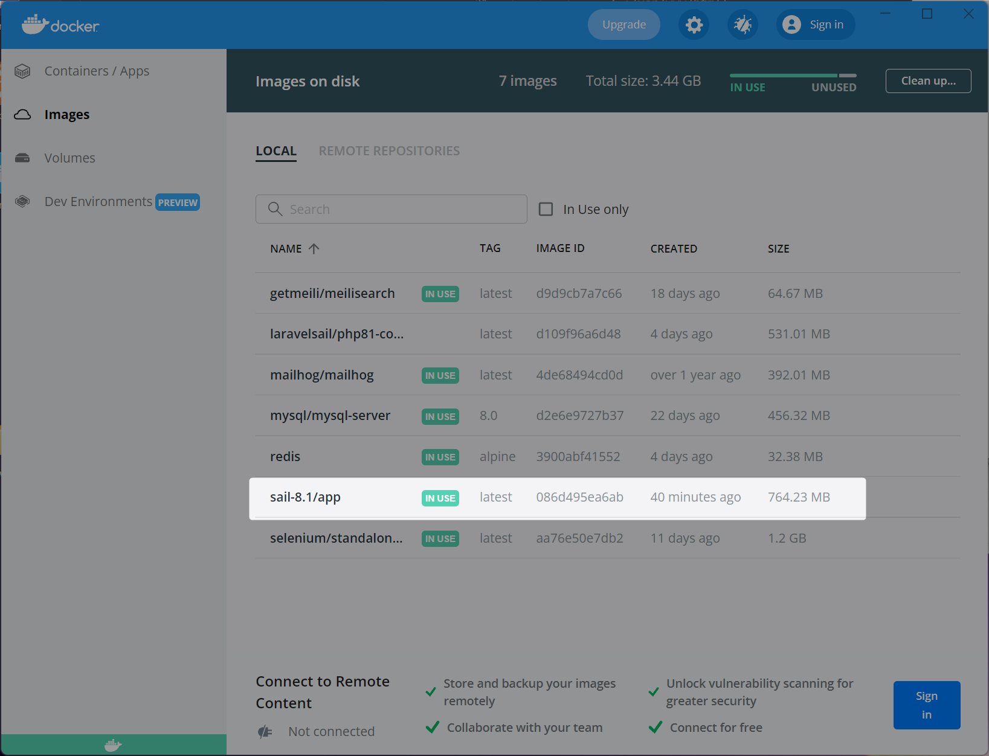Focus the image Search field
Viewport: 989px width, 756px height.
click(x=391, y=209)
